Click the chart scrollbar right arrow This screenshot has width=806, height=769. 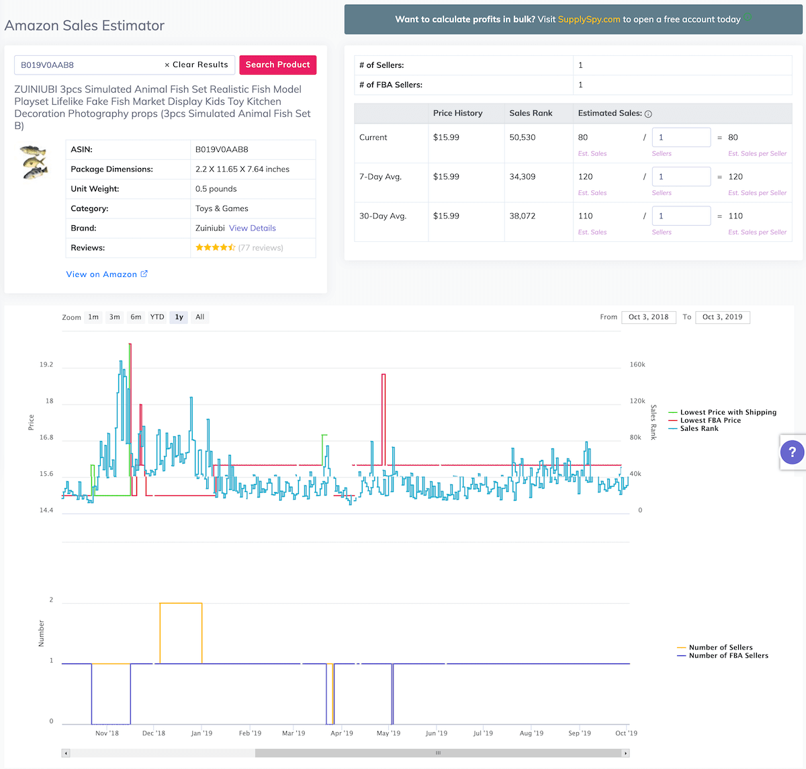626,753
